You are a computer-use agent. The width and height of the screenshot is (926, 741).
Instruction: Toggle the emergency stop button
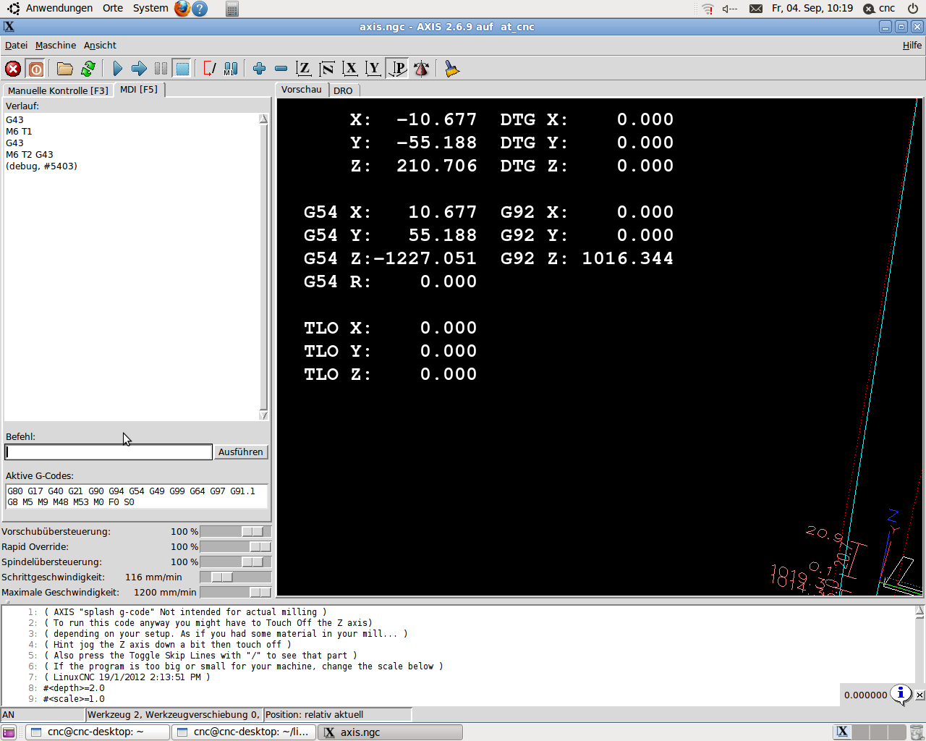13,69
